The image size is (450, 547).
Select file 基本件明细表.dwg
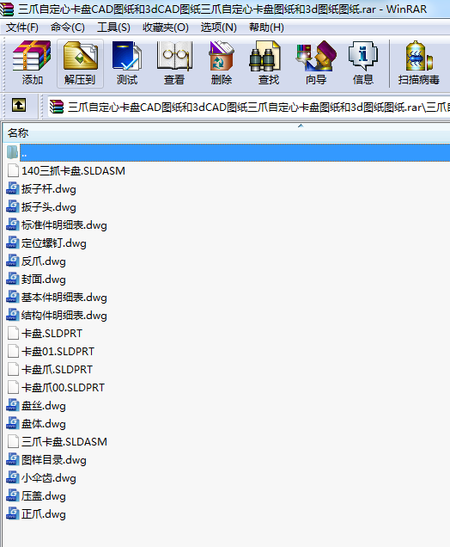pyautogui.click(x=64, y=298)
